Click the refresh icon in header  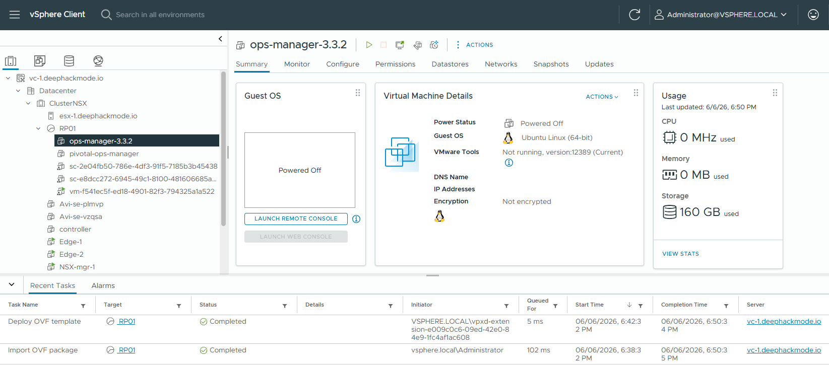click(634, 15)
